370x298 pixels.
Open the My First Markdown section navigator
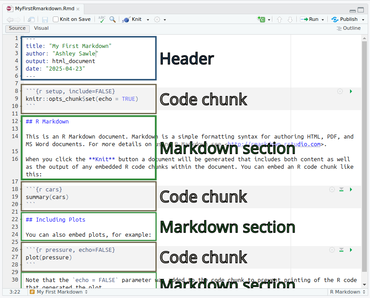pyautogui.click(x=59, y=292)
